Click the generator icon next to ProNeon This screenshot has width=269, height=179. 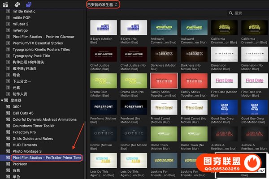pyautogui.click(x=9, y=164)
